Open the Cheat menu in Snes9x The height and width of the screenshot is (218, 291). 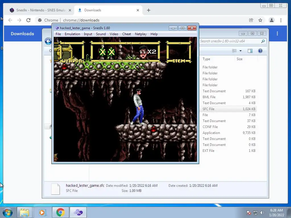click(126, 34)
